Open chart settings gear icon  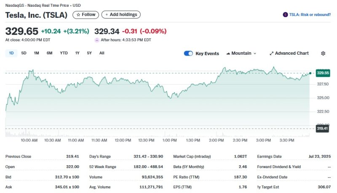tap(323, 54)
